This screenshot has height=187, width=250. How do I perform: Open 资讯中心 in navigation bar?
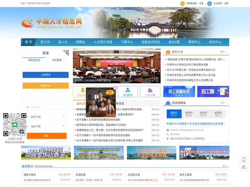(x=215, y=42)
